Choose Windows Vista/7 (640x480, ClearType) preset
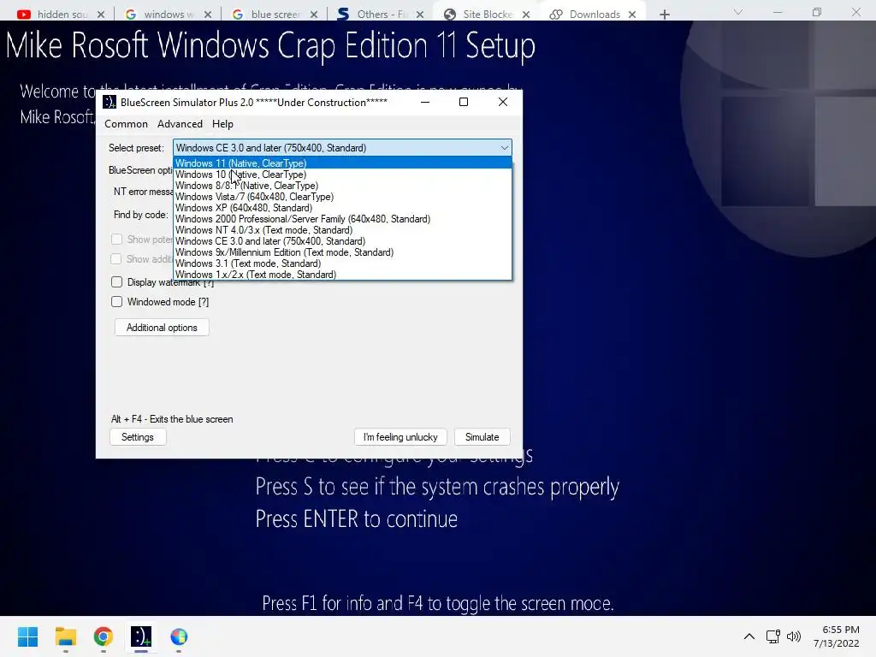 tap(342, 197)
